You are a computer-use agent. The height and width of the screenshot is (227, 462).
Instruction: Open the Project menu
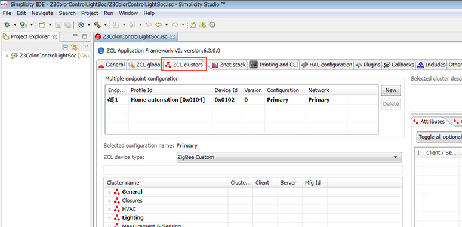pyautogui.click(x=90, y=13)
